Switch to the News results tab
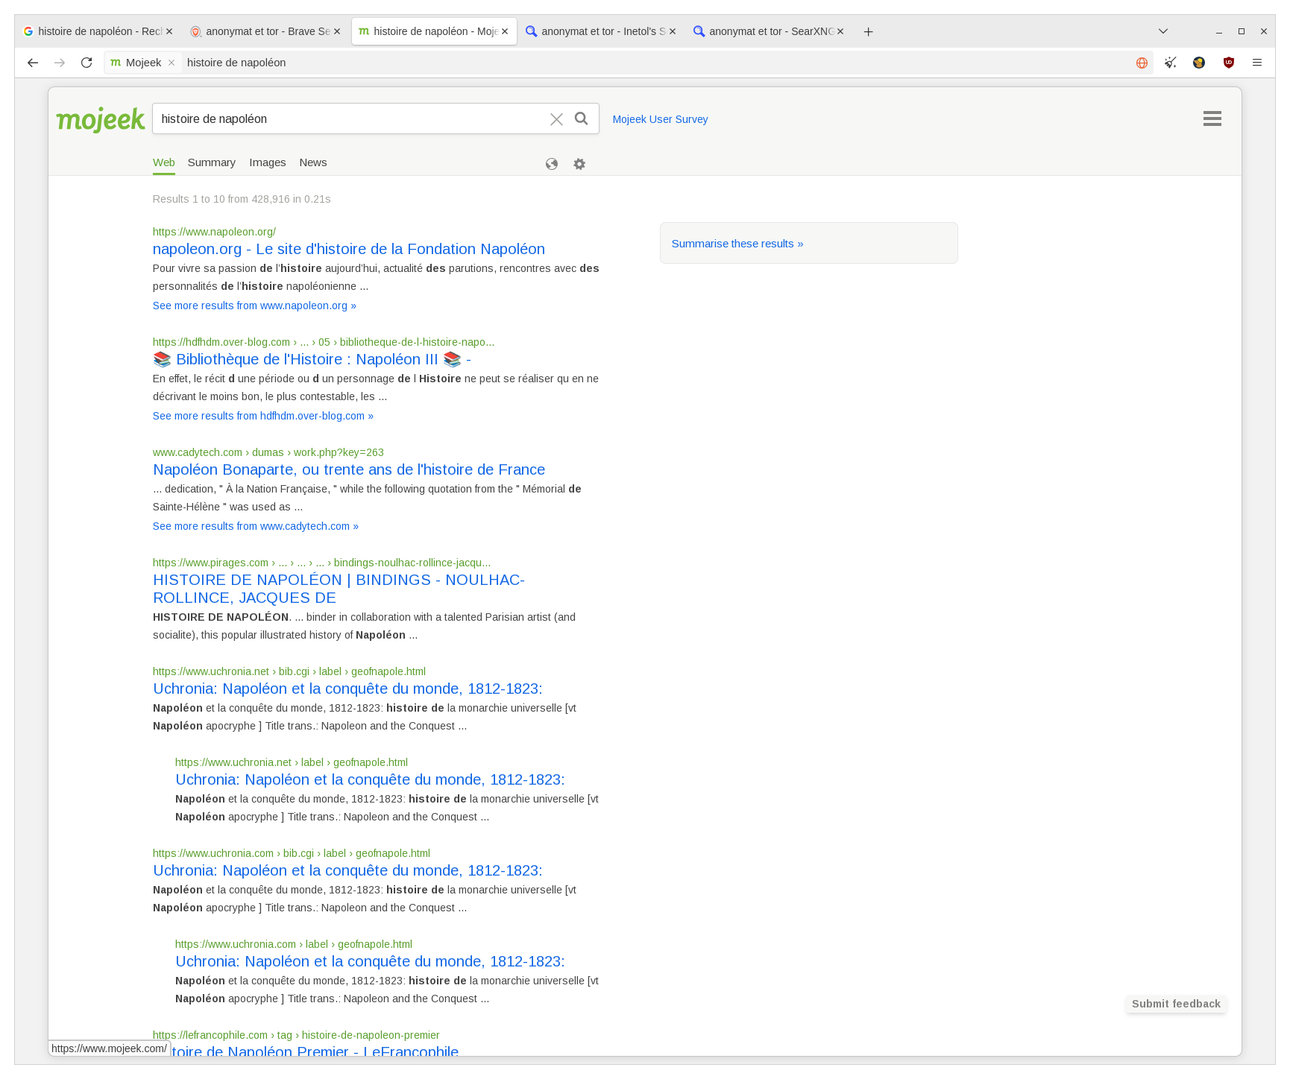 (x=312, y=162)
